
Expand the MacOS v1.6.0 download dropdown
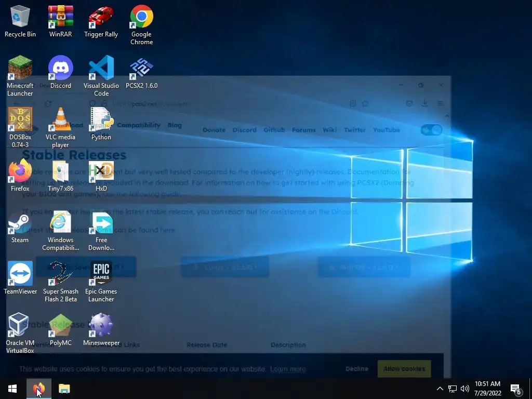(364, 267)
